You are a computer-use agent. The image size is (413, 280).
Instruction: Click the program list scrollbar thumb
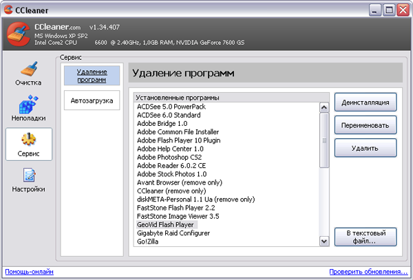click(324, 140)
